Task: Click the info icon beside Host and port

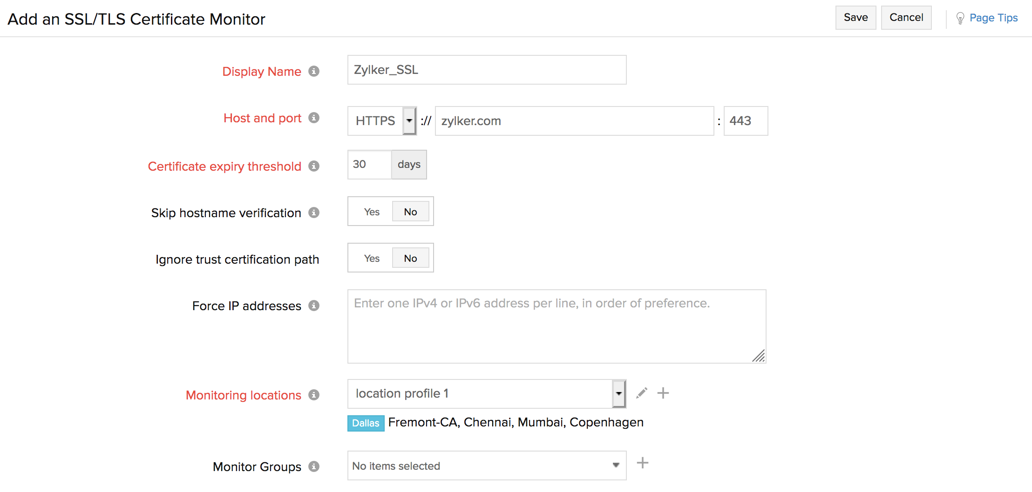Action: pos(314,118)
